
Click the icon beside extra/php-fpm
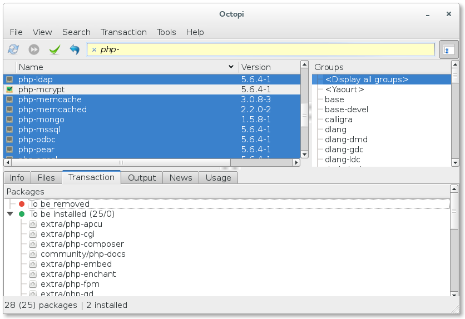pyautogui.click(x=33, y=284)
